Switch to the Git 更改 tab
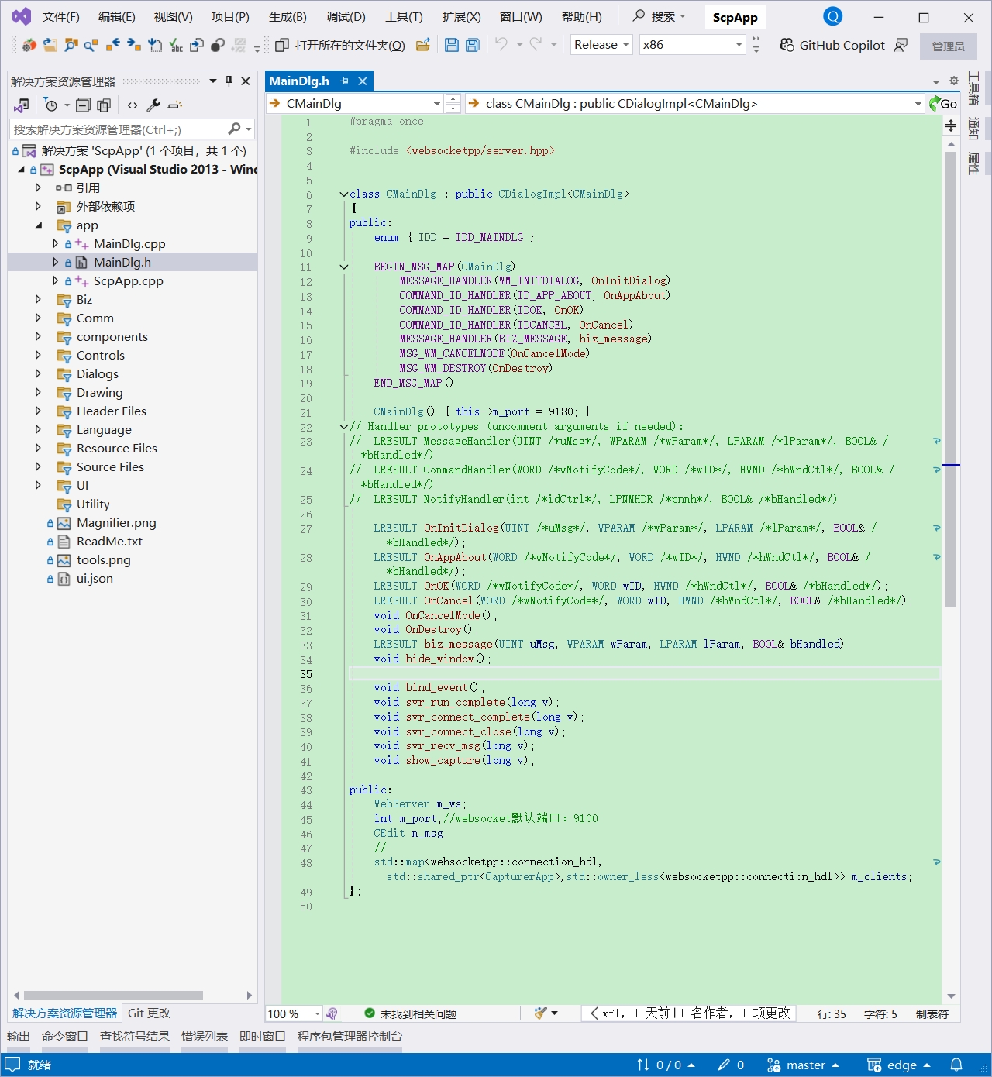This screenshot has height=1077, width=992. (x=149, y=1013)
